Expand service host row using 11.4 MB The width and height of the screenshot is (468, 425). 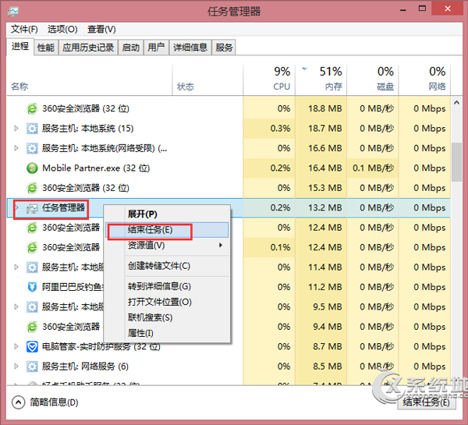pyautogui.click(x=16, y=267)
